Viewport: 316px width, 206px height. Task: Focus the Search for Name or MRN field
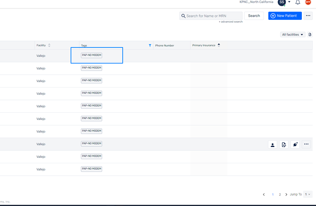coord(211,16)
